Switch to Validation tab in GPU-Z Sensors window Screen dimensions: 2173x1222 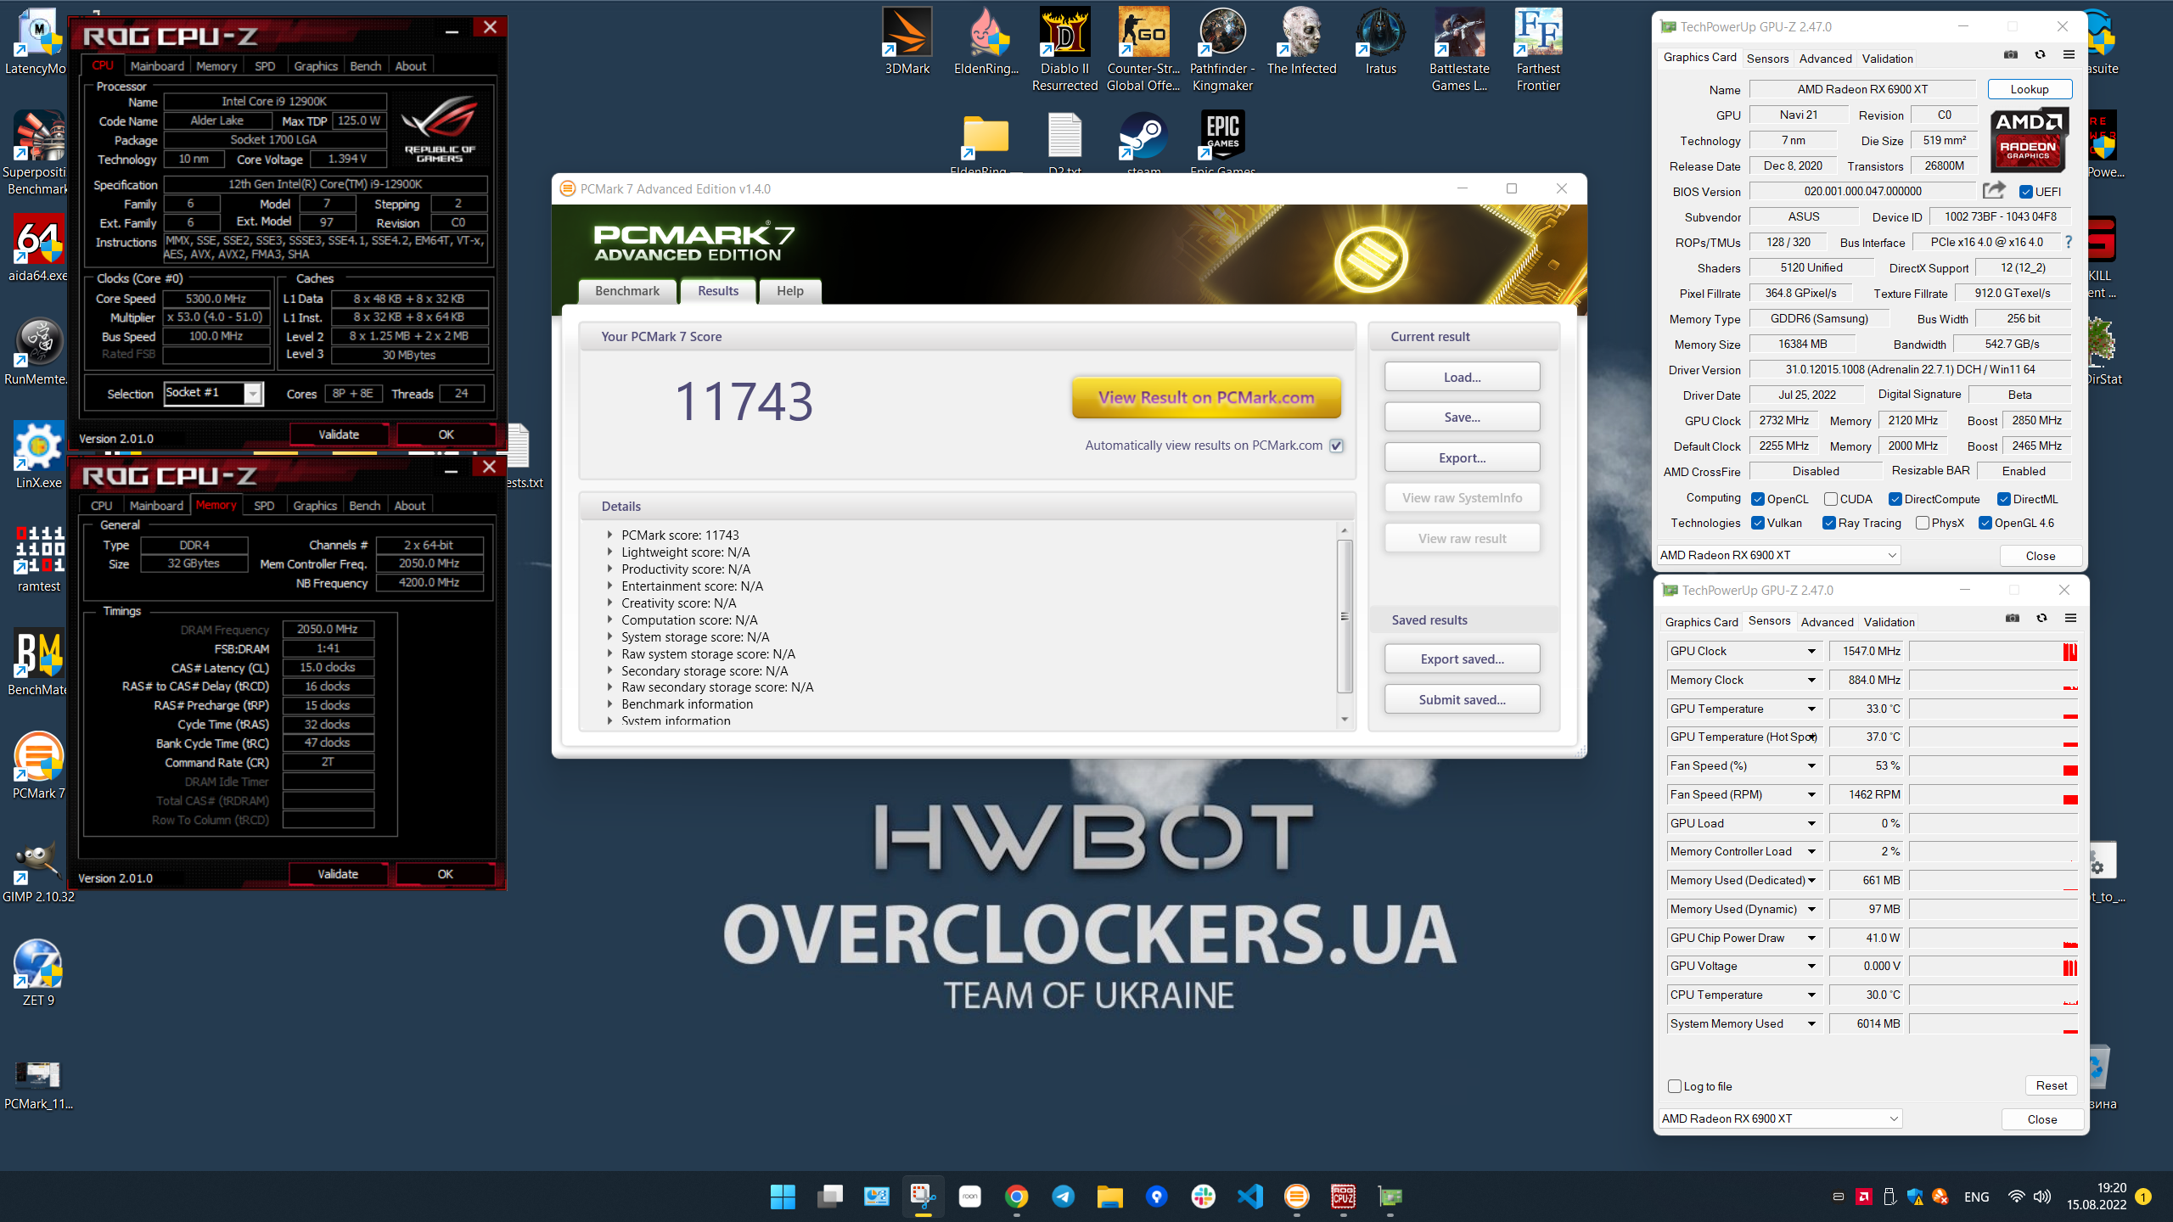coord(1889,622)
